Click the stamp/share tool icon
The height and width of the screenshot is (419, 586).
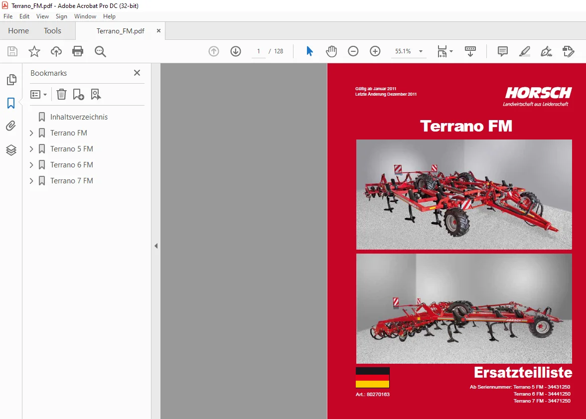pyautogui.click(x=568, y=51)
